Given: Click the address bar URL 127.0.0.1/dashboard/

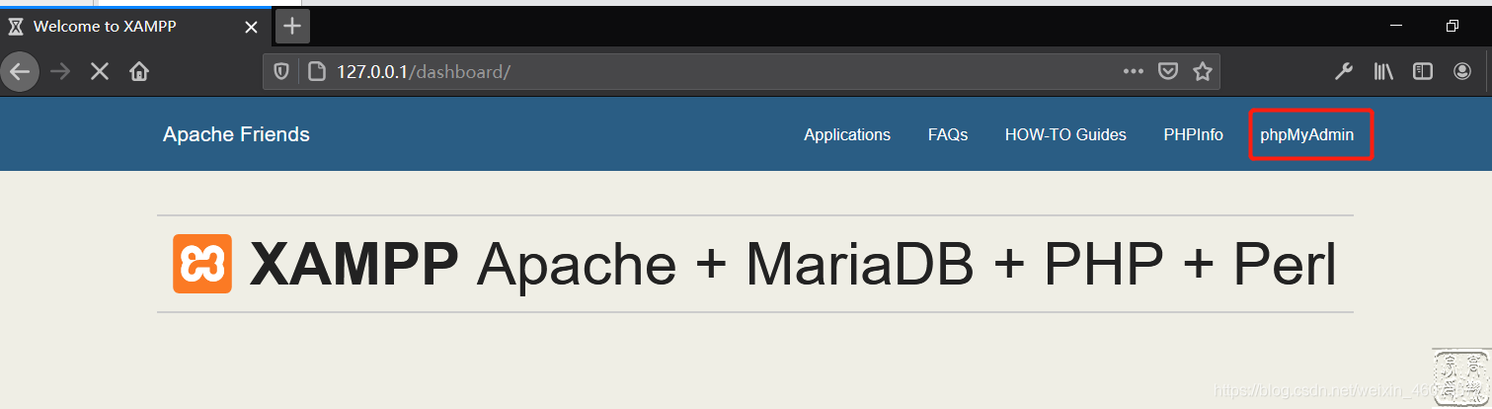Looking at the screenshot, I should tap(424, 71).
